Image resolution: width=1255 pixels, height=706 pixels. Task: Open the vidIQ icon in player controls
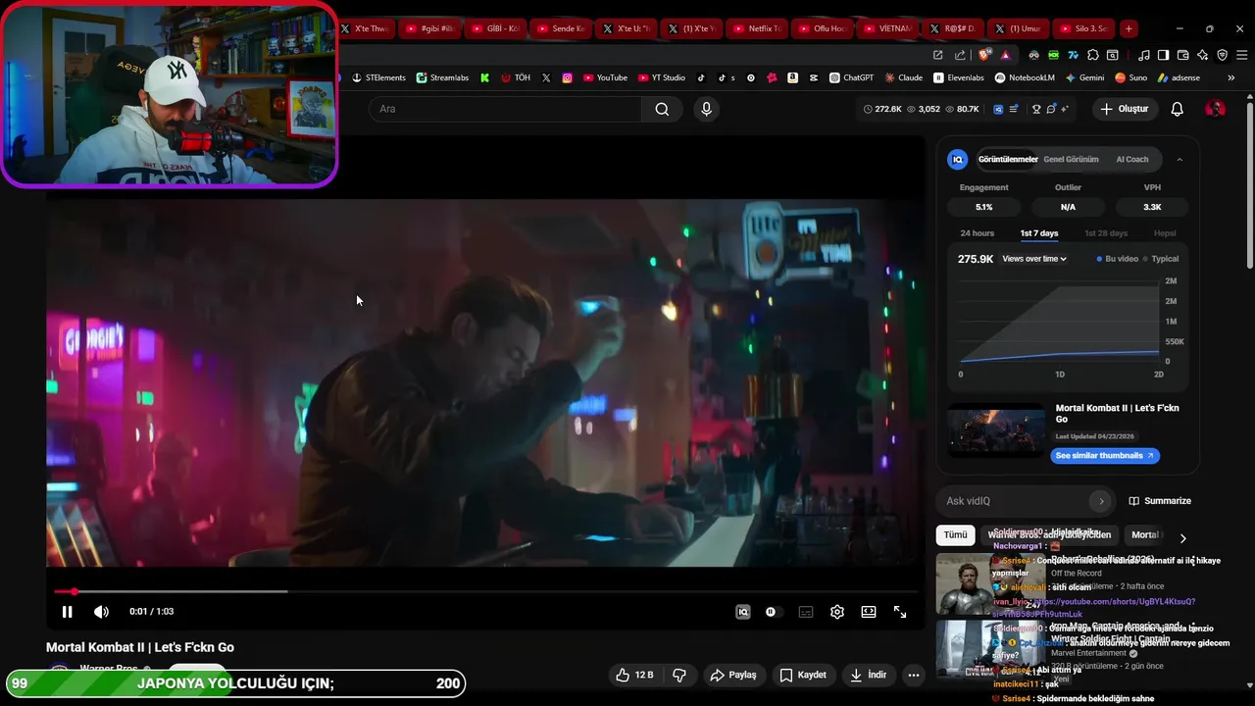(x=743, y=612)
